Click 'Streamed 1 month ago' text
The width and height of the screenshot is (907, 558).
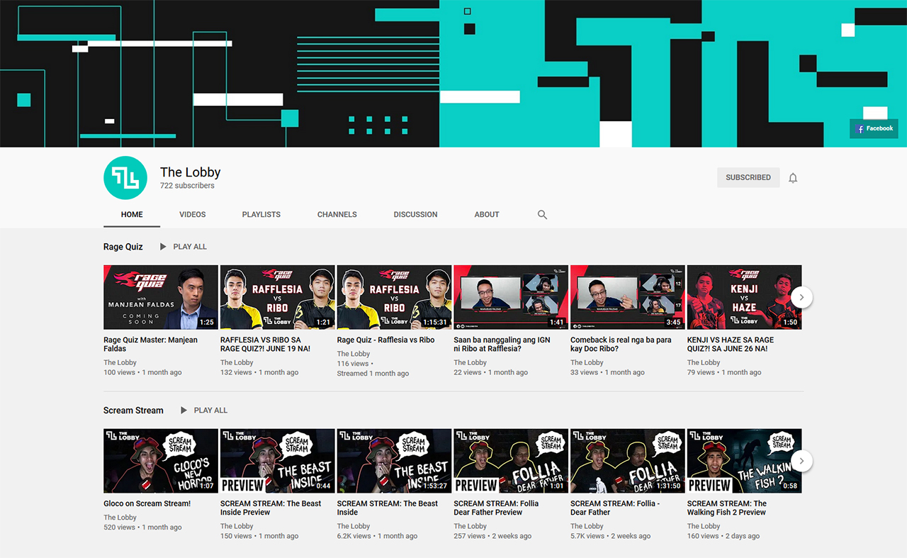[x=373, y=374]
